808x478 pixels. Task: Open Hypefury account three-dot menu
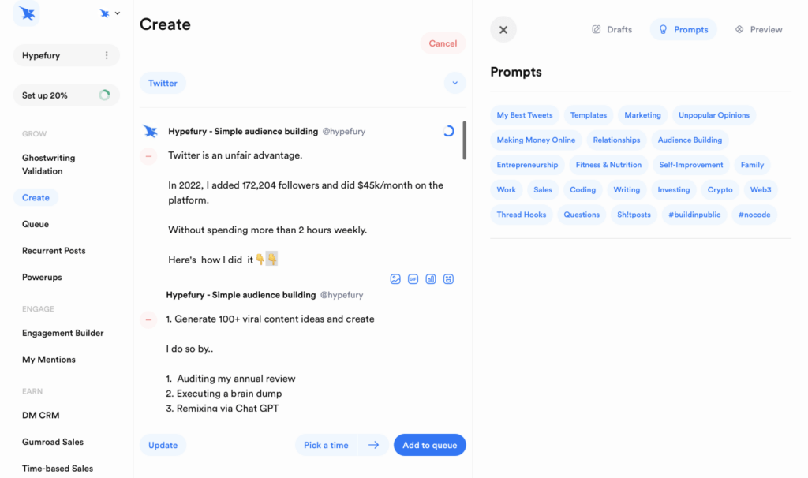point(107,56)
